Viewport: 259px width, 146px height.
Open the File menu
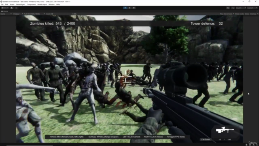2,4
